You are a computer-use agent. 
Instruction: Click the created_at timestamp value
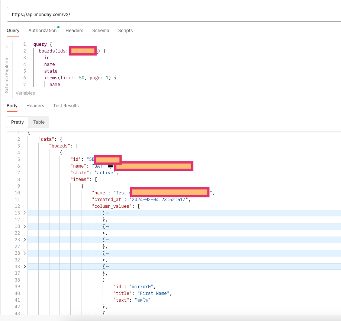click(x=159, y=200)
